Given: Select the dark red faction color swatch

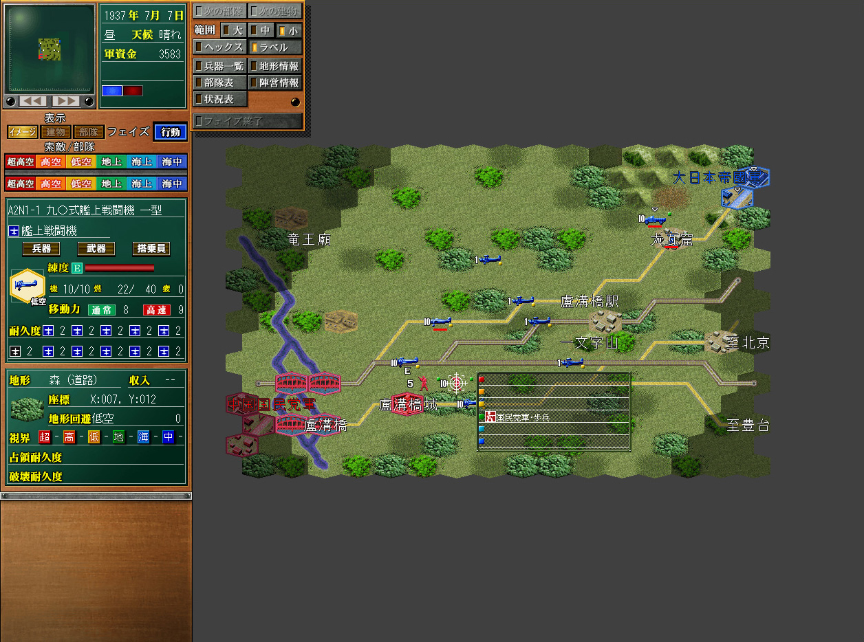Looking at the screenshot, I should coord(133,91).
